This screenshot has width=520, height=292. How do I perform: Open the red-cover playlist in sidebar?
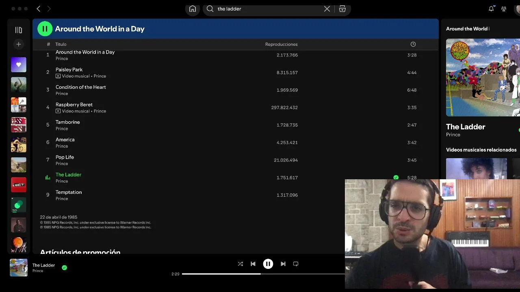click(x=19, y=185)
